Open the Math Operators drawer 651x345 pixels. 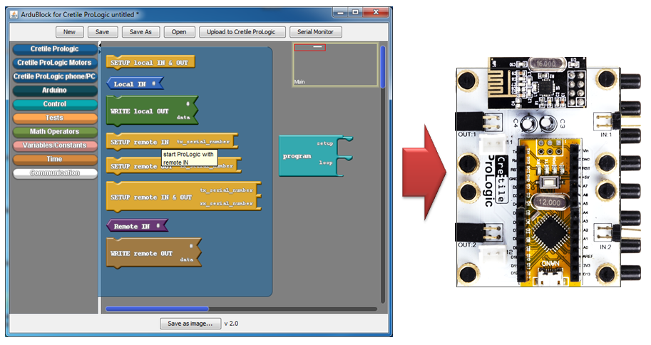pos(55,132)
